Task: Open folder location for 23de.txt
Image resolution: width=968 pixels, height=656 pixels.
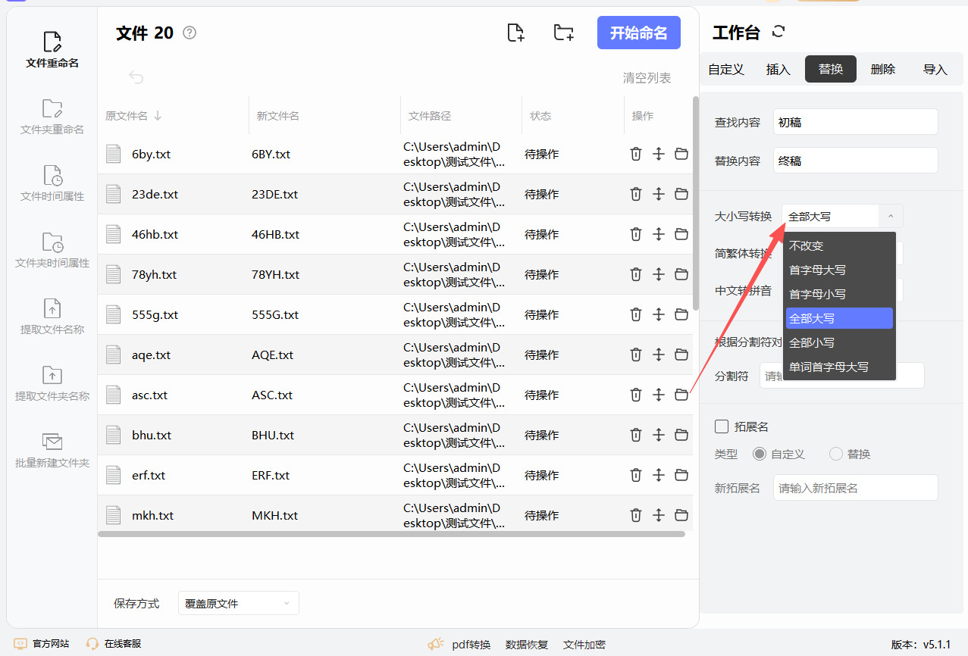Action: pyautogui.click(x=681, y=194)
